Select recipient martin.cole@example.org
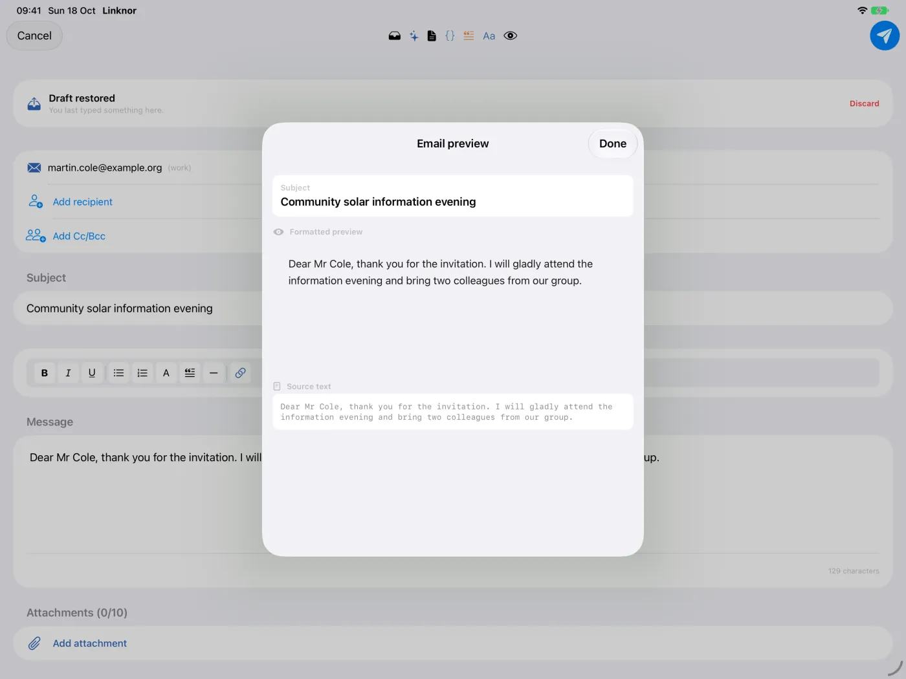 [x=105, y=167]
